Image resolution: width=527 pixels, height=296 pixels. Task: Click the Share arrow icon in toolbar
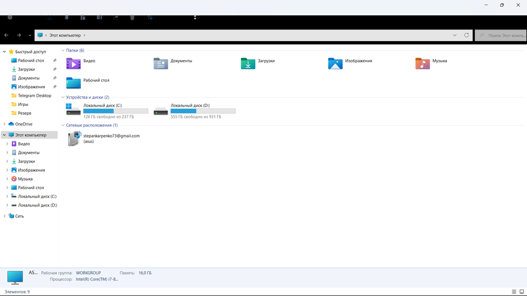116,17
